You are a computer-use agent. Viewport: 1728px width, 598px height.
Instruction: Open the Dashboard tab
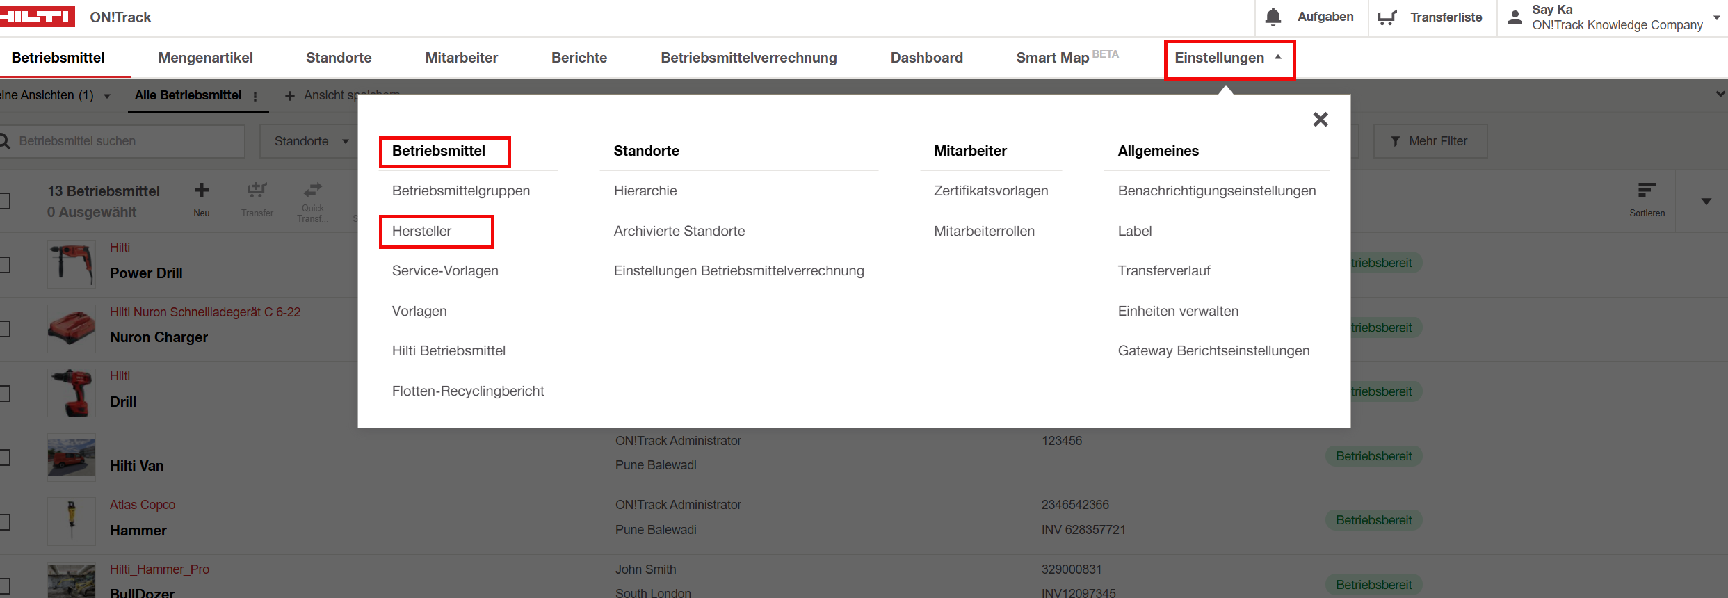pos(926,58)
